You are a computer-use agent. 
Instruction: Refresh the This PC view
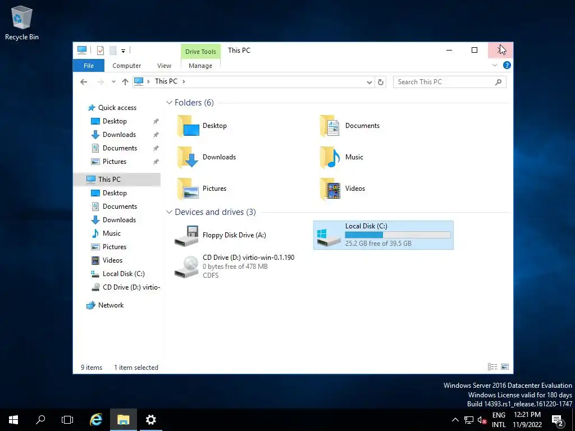(381, 82)
